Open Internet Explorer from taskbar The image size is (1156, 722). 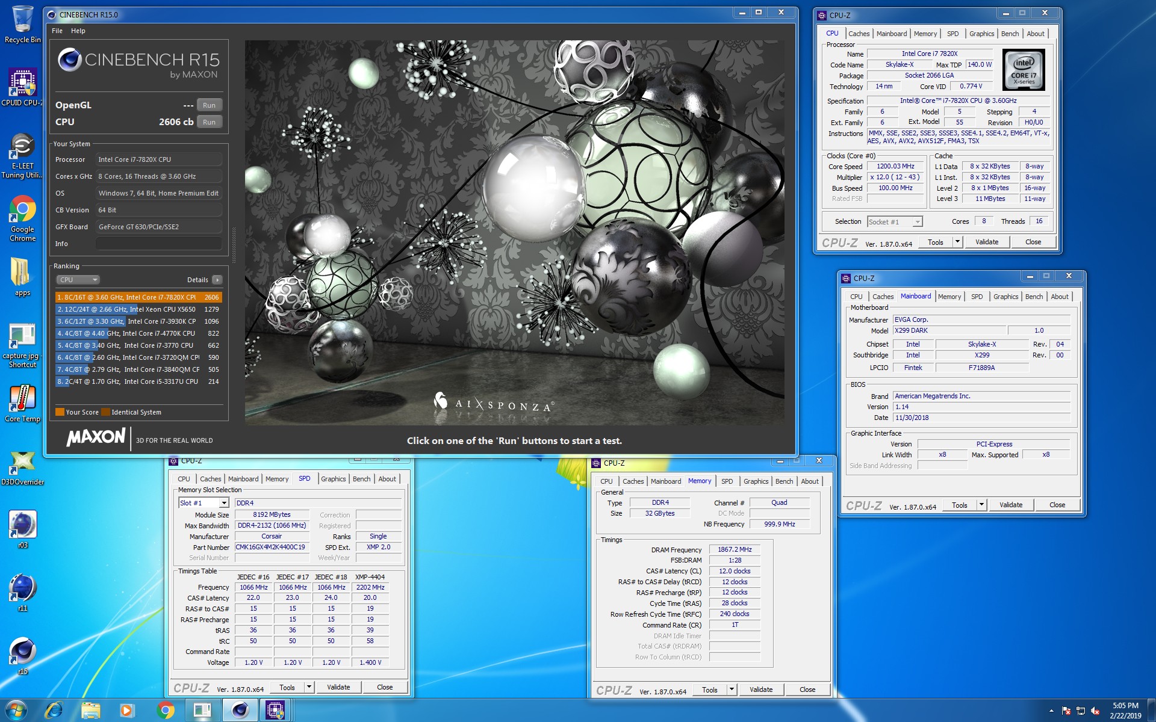(x=54, y=711)
